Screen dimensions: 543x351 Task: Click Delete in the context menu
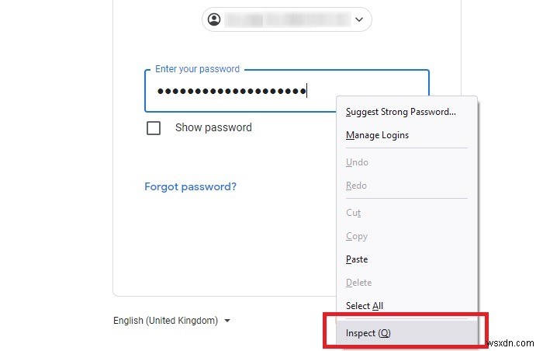(358, 283)
